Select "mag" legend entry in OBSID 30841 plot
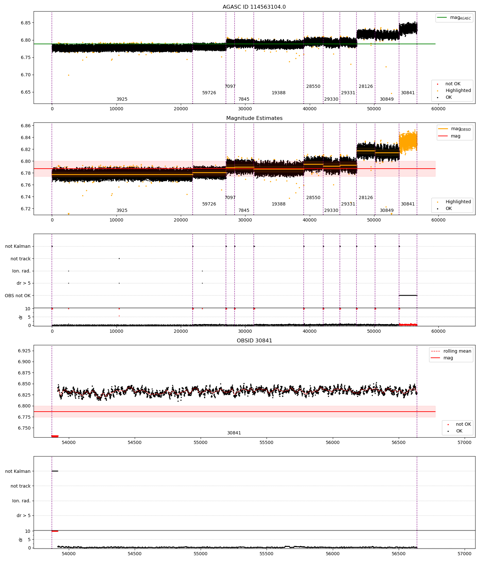This screenshot has height=561, width=480. (x=442, y=358)
